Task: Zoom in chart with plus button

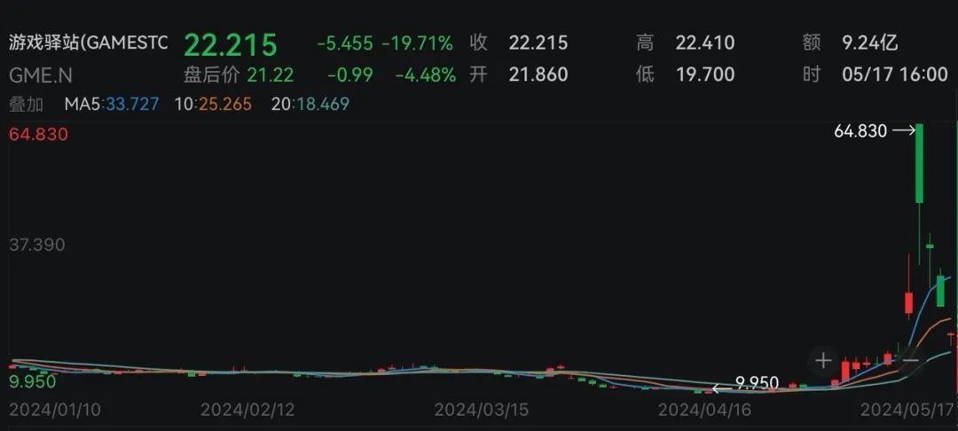Action: click(x=823, y=361)
